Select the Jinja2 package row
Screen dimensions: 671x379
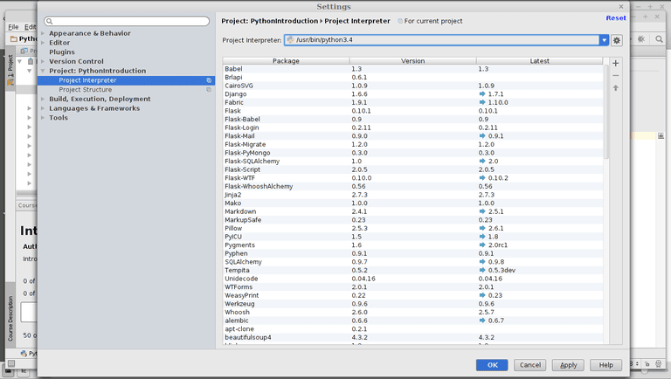[x=412, y=195]
